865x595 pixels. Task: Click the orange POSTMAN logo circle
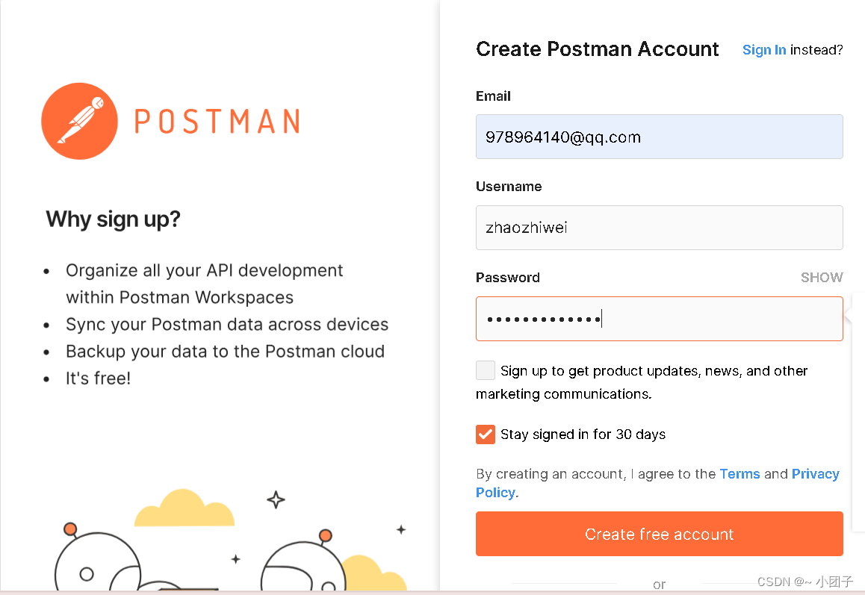coord(79,120)
